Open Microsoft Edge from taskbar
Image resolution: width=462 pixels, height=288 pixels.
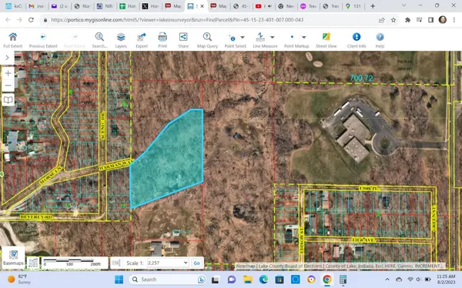[x=263, y=280]
